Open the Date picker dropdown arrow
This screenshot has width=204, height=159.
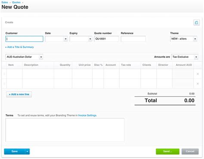pyautogui.click(x=65, y=39)
